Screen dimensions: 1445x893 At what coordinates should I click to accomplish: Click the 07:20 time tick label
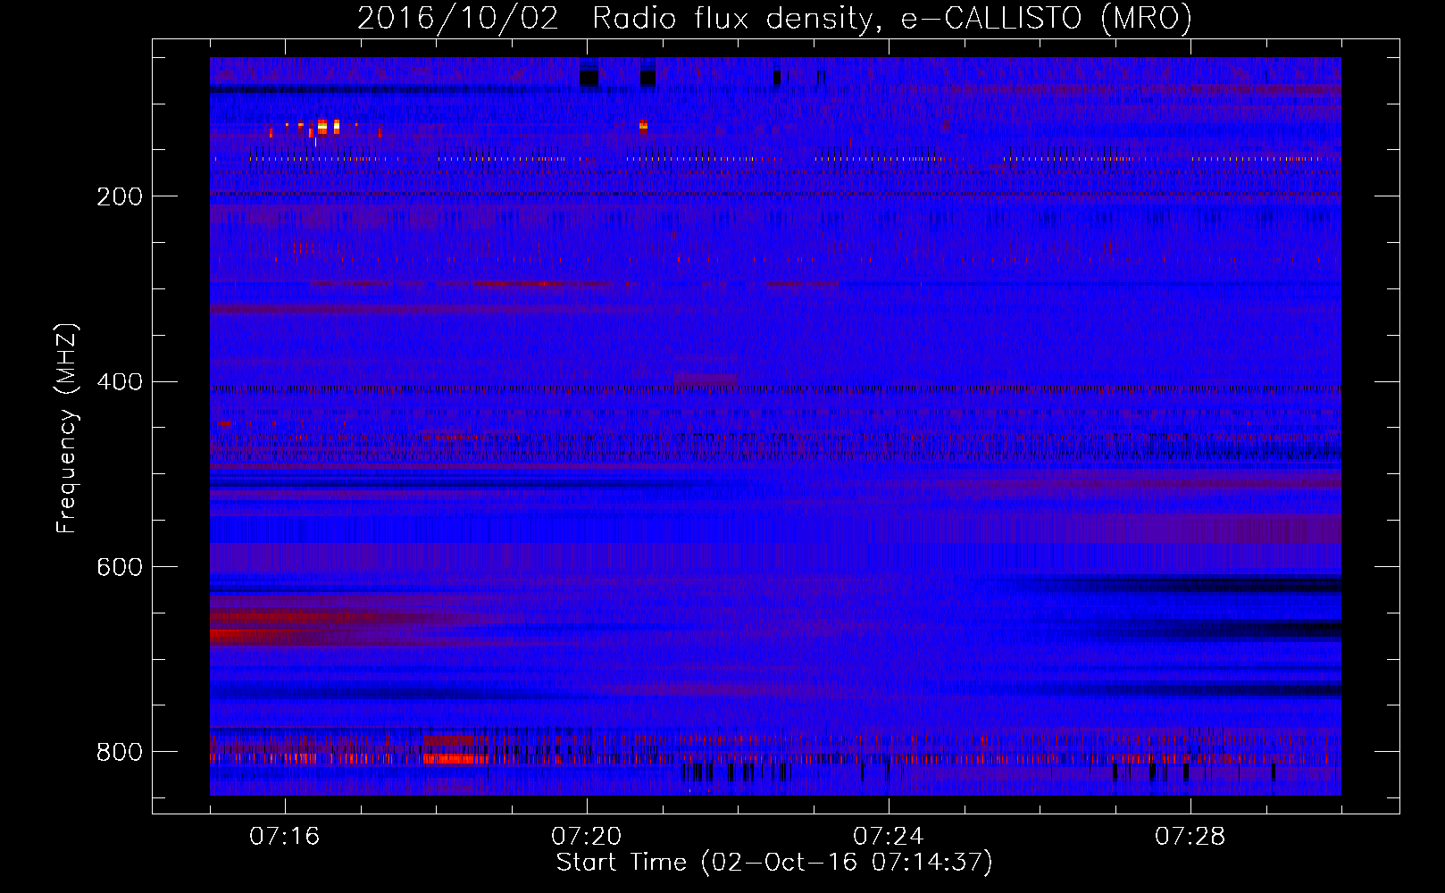[587, 837]
